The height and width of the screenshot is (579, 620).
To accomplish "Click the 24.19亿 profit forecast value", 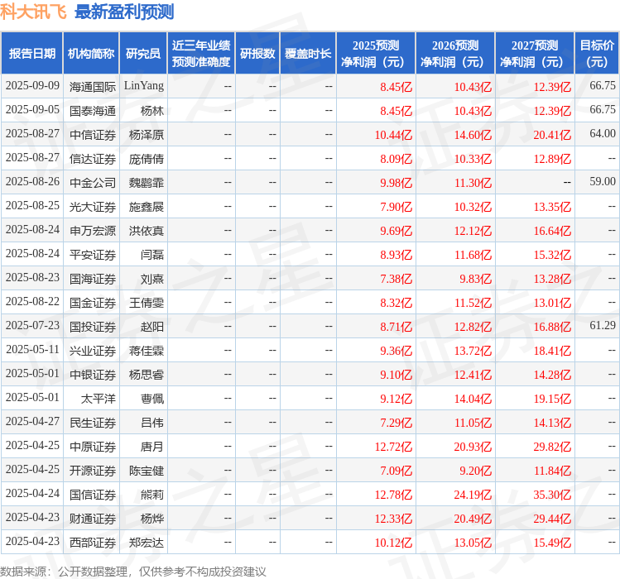I will (473, 495).
